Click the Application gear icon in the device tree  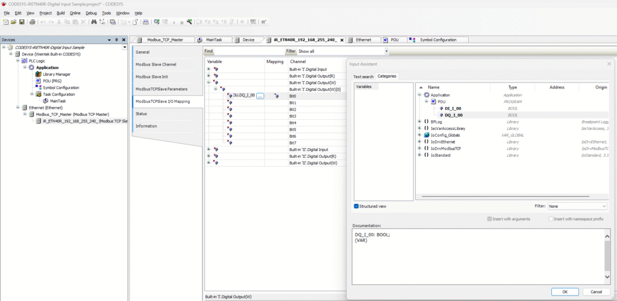pos(31,67)
